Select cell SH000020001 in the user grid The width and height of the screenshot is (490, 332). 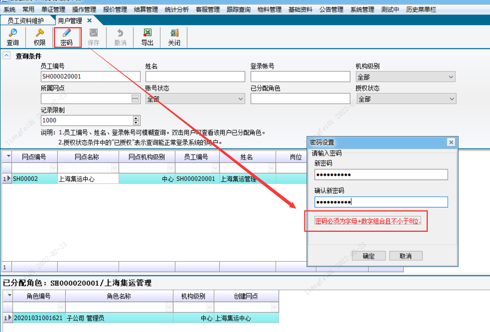(197, 179)
